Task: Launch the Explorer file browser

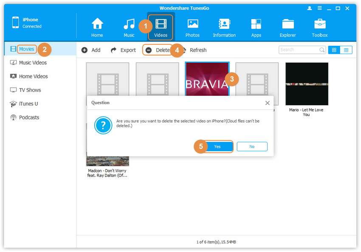Action: (288, 27)
